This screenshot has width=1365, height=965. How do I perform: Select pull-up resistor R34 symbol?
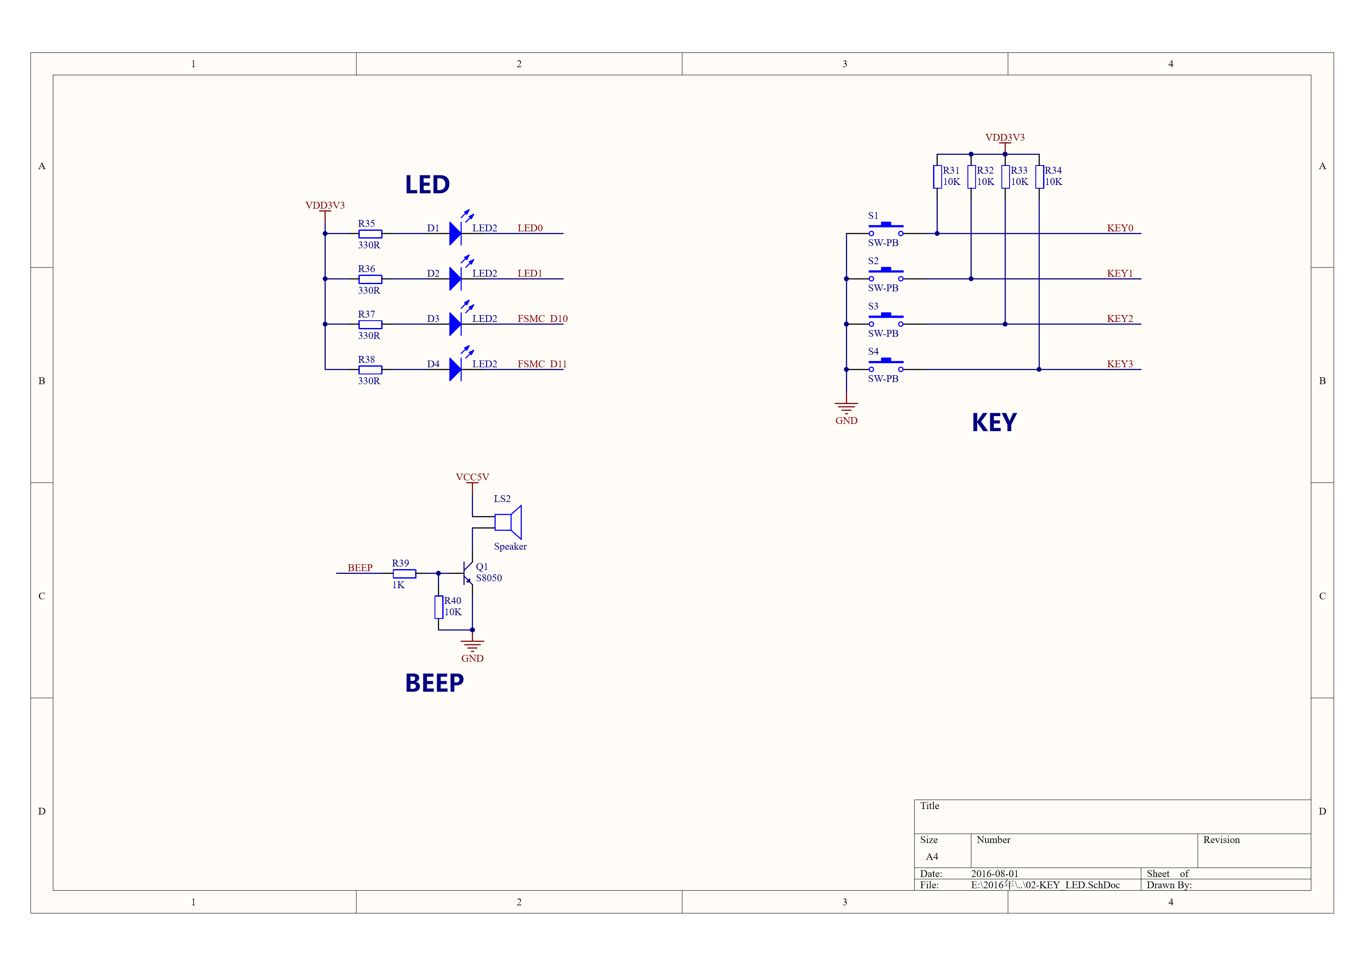[1039, 177]
